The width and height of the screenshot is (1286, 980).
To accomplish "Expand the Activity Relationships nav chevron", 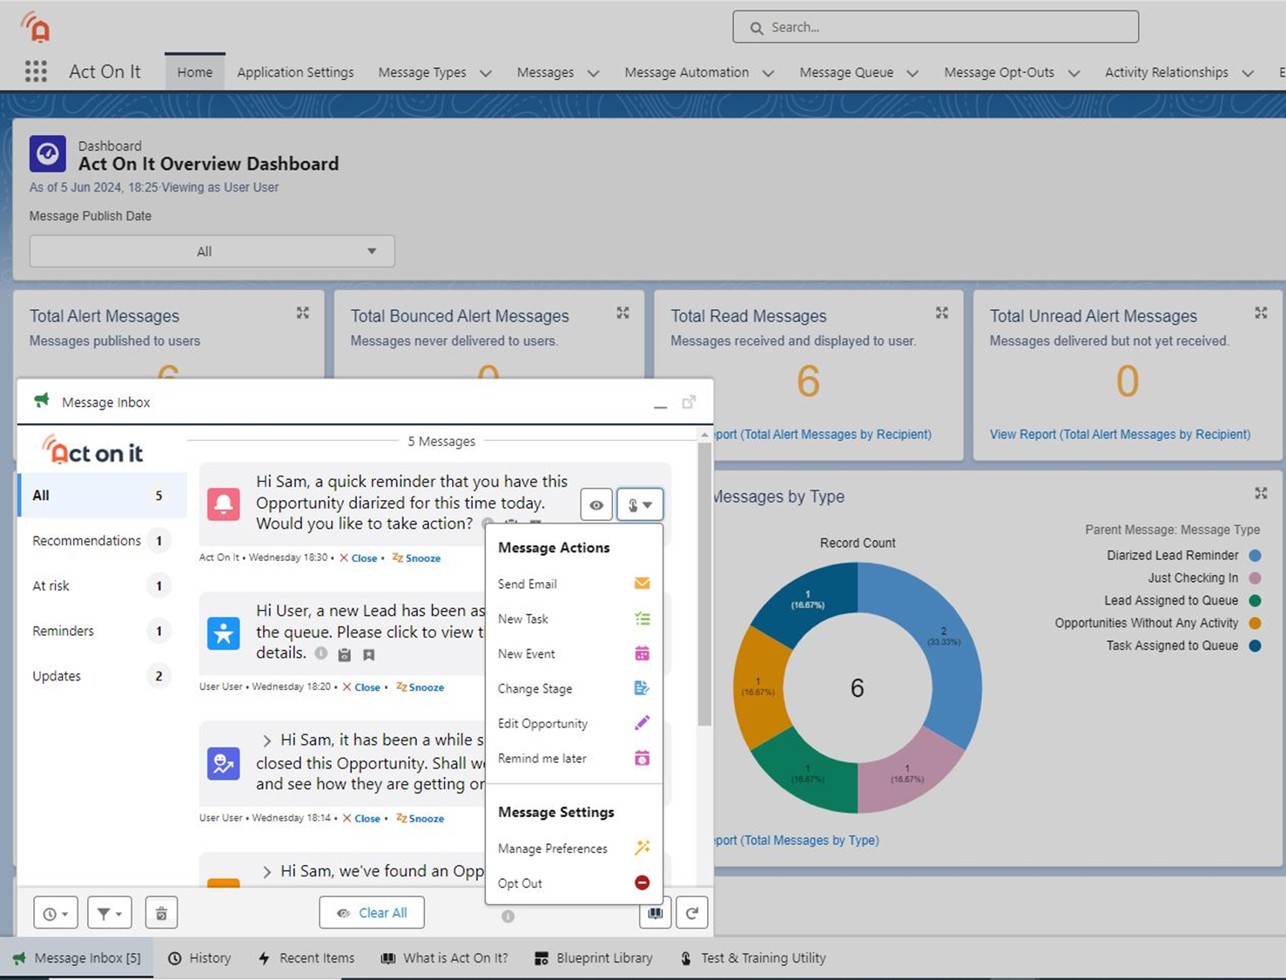I will (1248, 73).
